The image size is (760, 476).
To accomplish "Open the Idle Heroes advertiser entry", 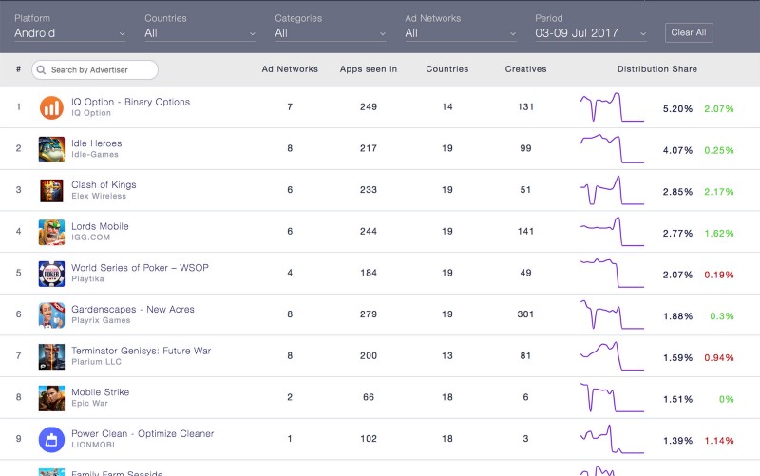I will (x=97, y=143).
